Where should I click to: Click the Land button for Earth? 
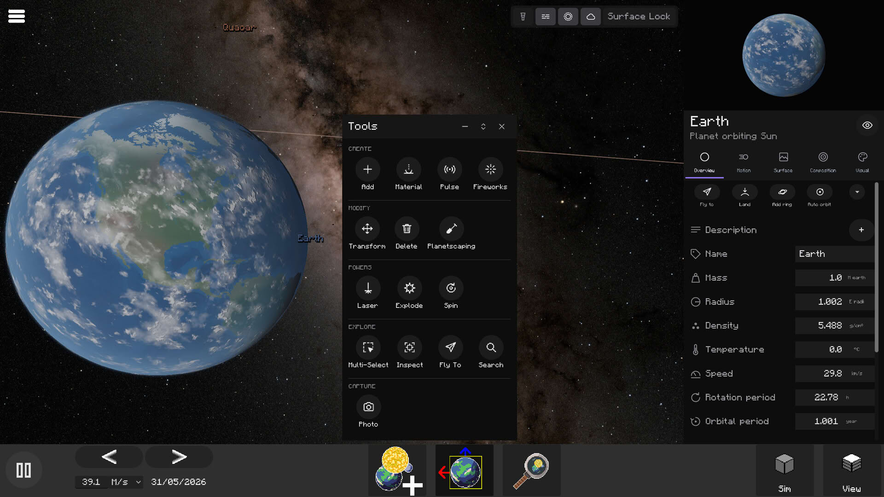(744, 195)
